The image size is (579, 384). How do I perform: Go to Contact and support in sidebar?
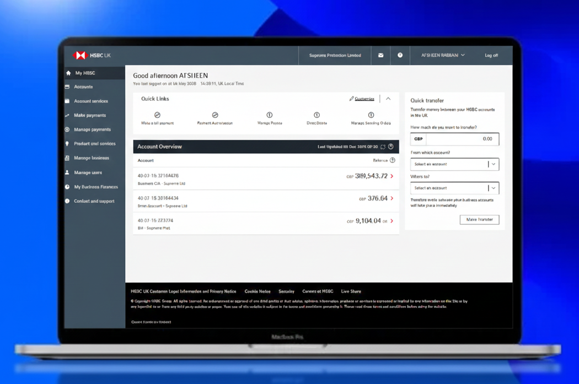pos(94,201)
